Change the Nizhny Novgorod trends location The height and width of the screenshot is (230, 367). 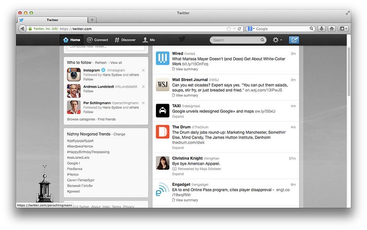[120, 134]
